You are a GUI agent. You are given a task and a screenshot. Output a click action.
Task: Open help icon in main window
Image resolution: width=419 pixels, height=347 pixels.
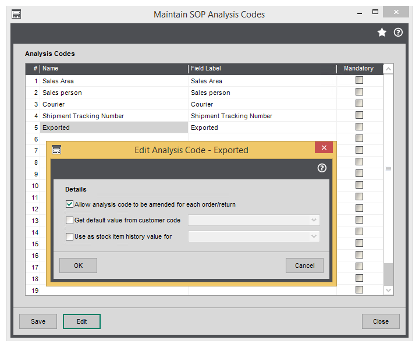(398, 33)
